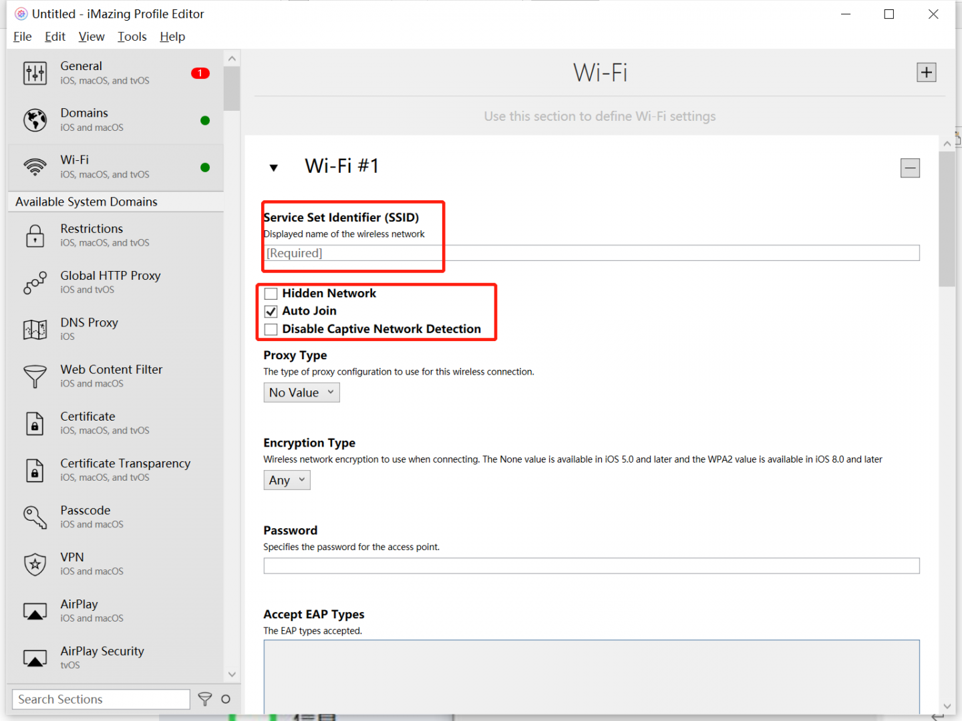Select the Domains section in sidebar
Viewport: 962px width, 721px height.
[x=116, y=120]
